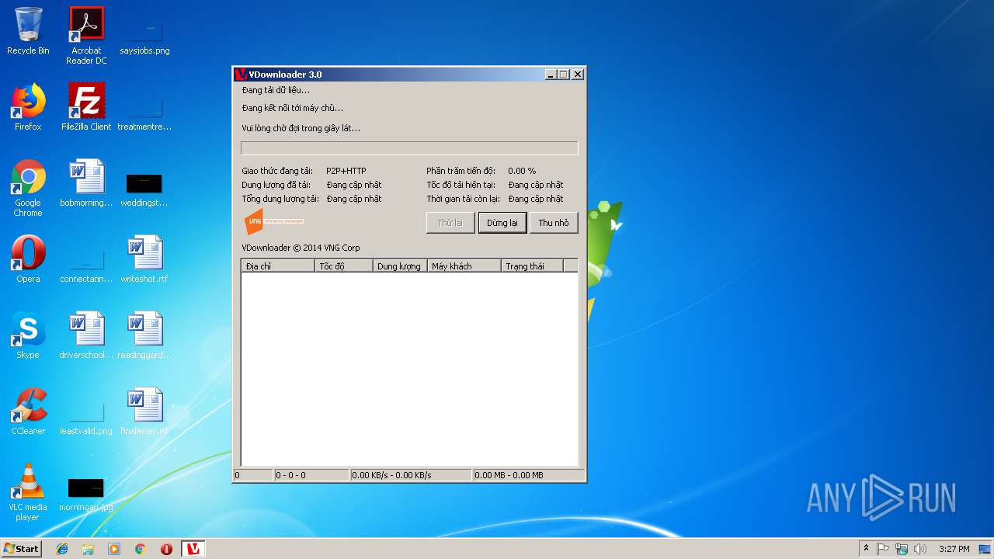Open Windows Explorer from the taskbar

[88, 549]
